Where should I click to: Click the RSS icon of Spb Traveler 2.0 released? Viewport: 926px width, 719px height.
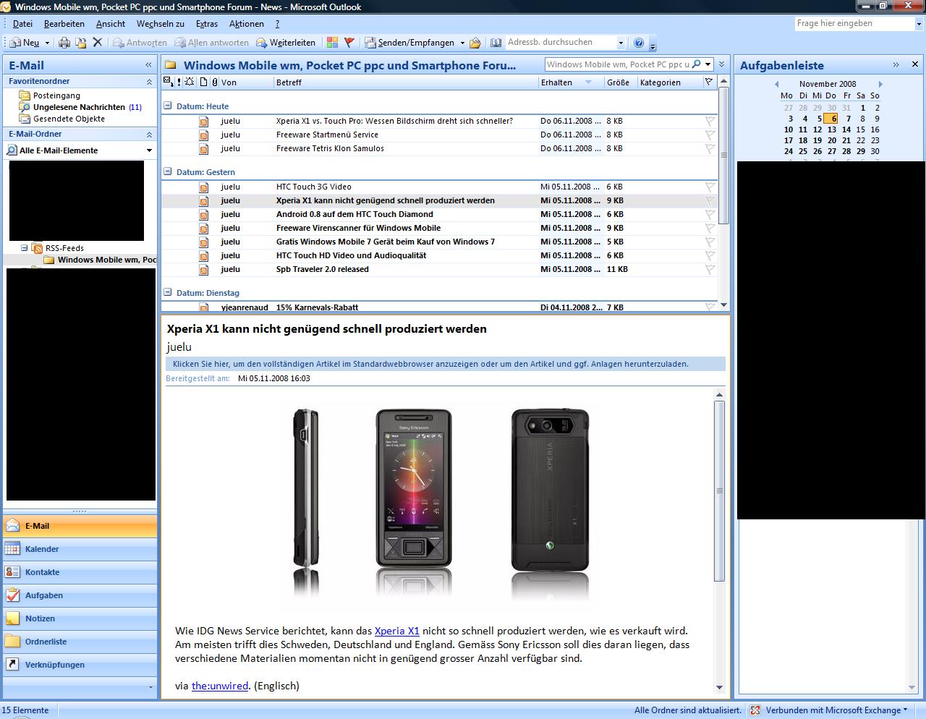click(204, 270)
